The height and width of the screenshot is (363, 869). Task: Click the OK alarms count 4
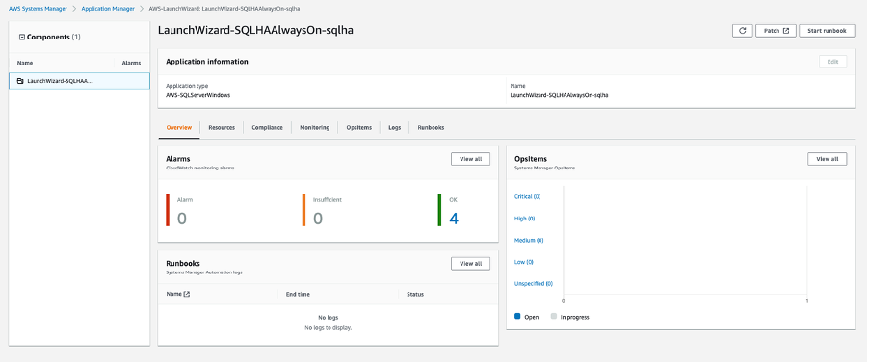tap(454, 219)
